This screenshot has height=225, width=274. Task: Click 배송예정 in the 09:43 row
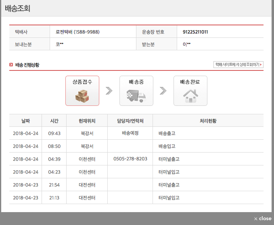tap(130, 133)
